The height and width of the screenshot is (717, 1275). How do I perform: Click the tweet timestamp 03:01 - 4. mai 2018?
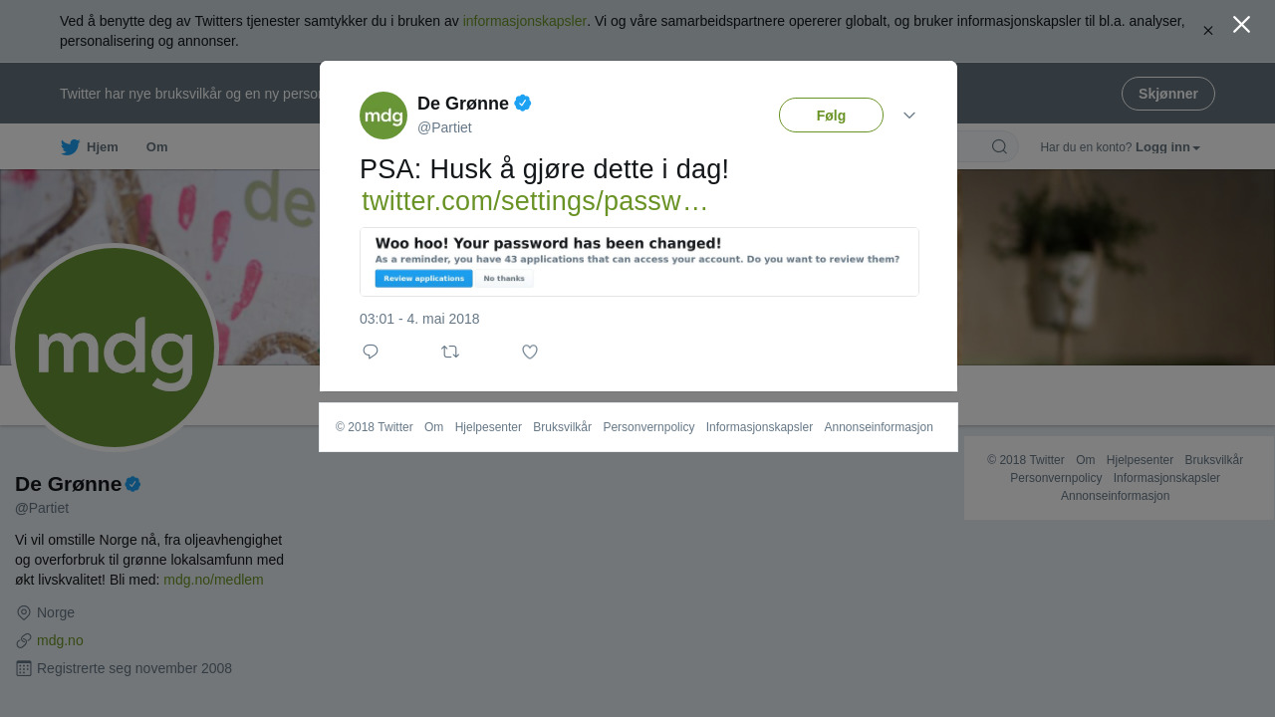pyautogui.click(x=419, y=319)
